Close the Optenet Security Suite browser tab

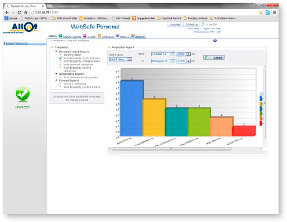43,6
